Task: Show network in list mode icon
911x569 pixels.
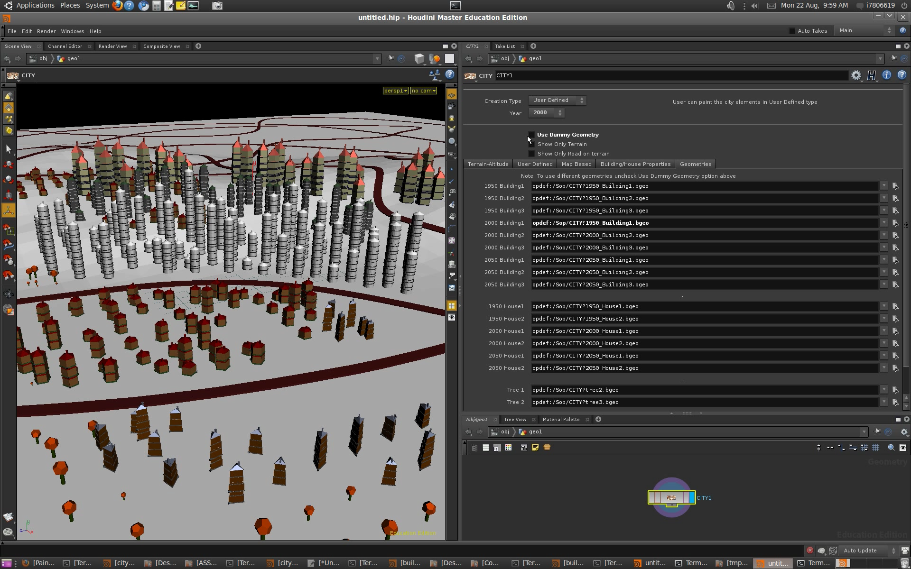Action: (x=485, y=448)
